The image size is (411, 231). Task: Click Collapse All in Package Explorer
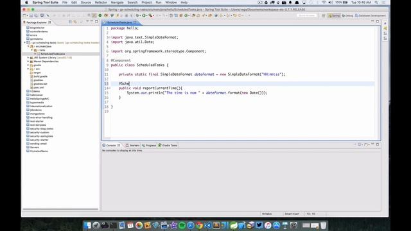[70, 22]
